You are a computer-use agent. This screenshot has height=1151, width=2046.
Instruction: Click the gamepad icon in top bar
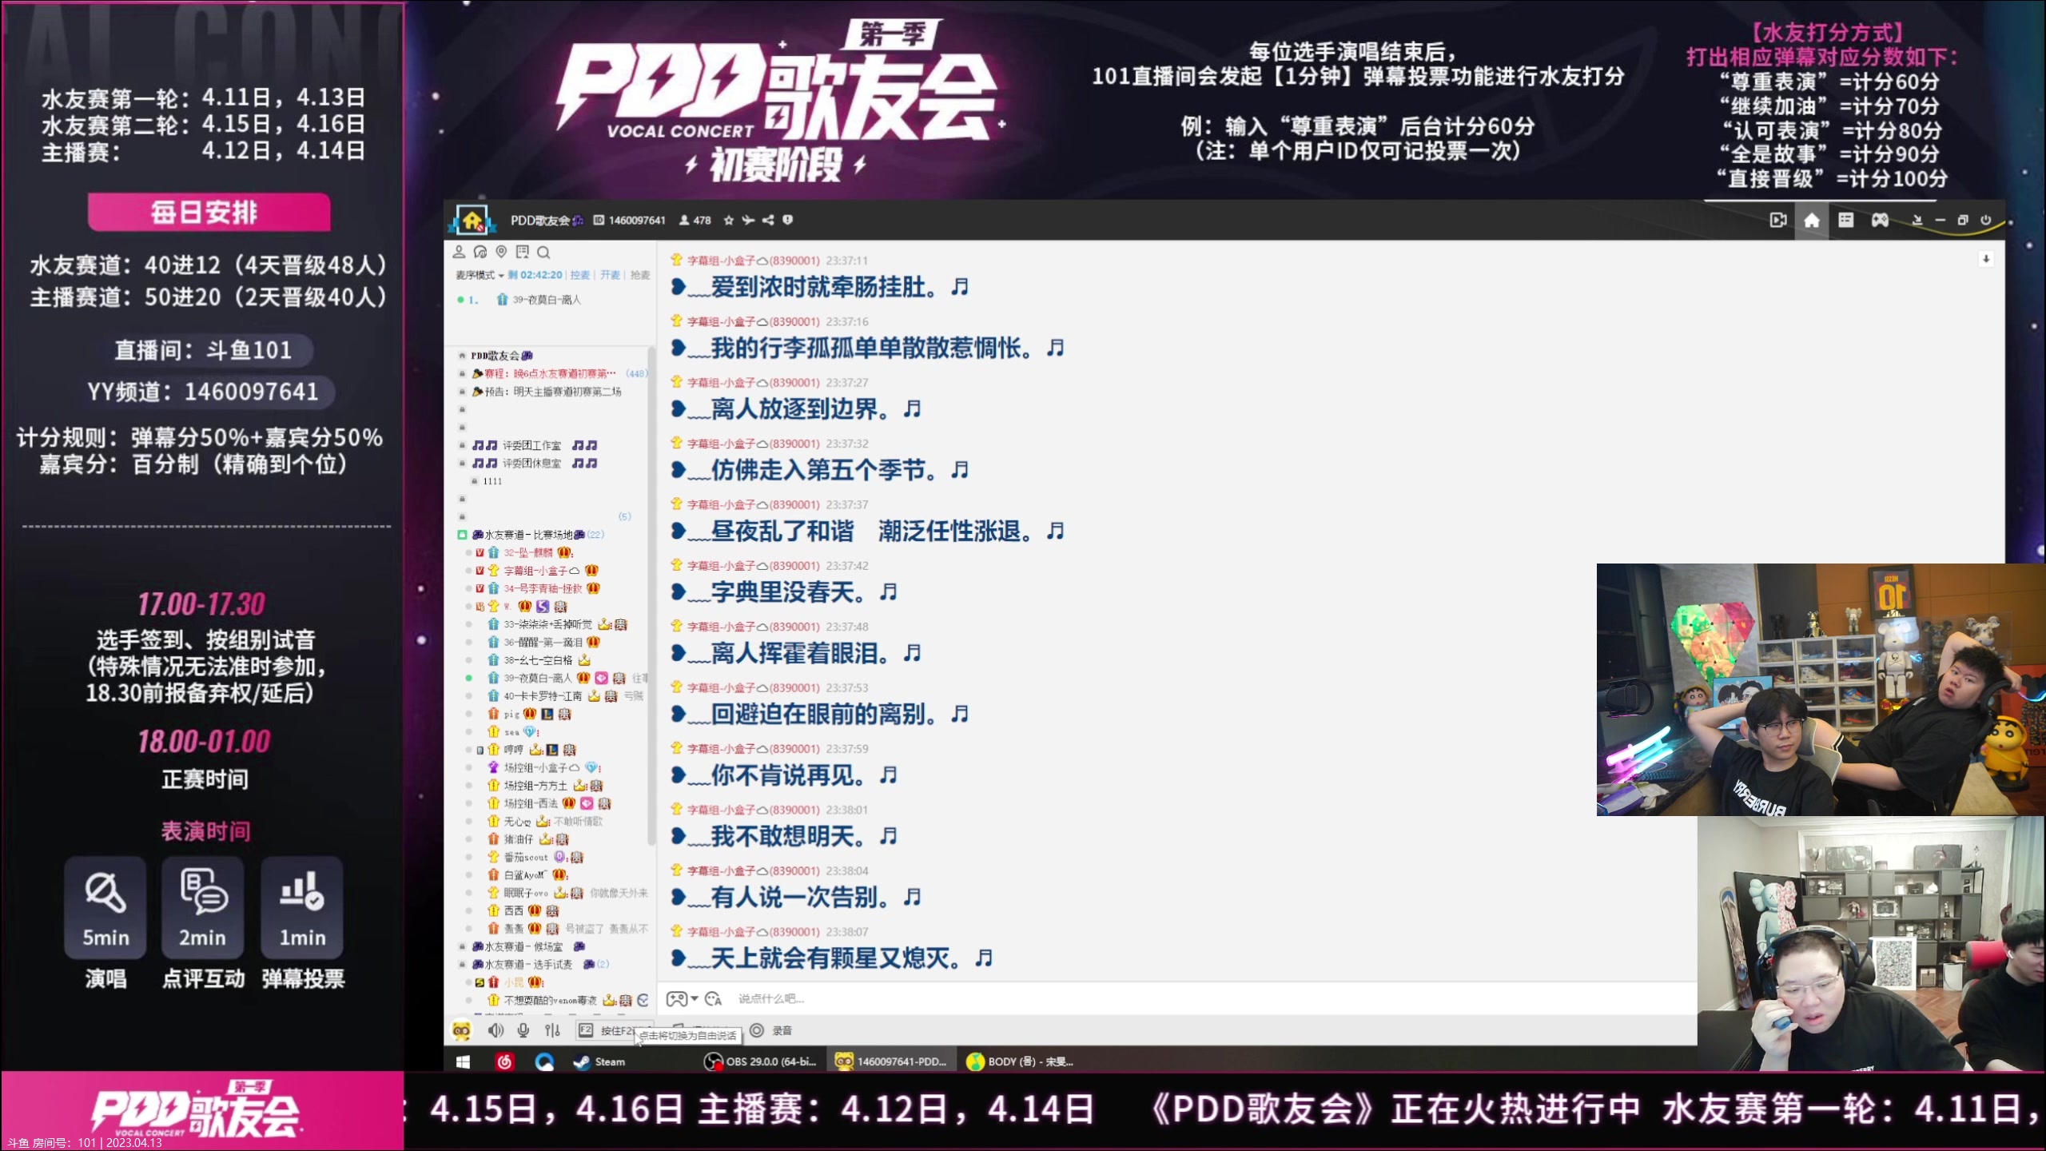point(1880,221)
